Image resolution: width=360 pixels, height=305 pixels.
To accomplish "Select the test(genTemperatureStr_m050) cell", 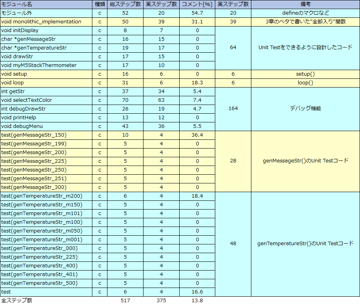I will 46,231.
